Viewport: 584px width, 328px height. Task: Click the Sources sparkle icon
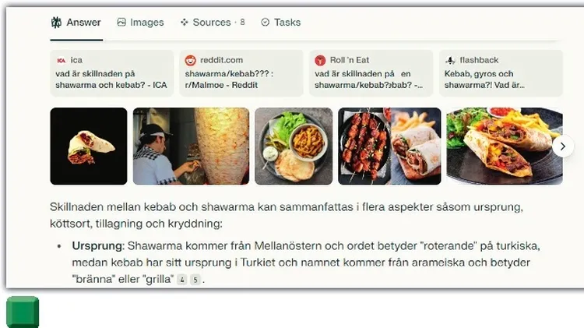tap(184, 23)
